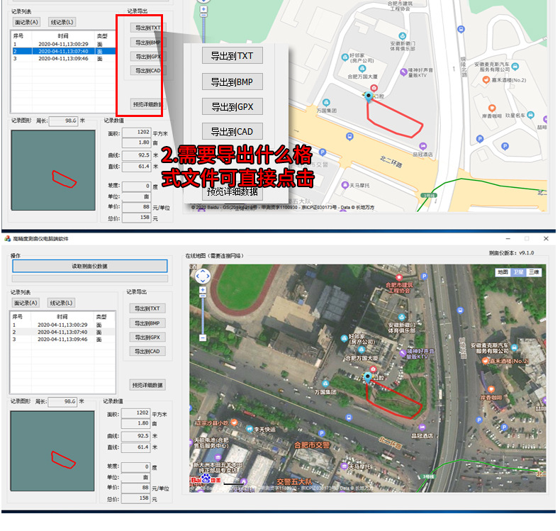This screenshot has width=560, height=531.
Task: Click 导出到TXT in satellite-map window
Action: [x=147, y=308]
